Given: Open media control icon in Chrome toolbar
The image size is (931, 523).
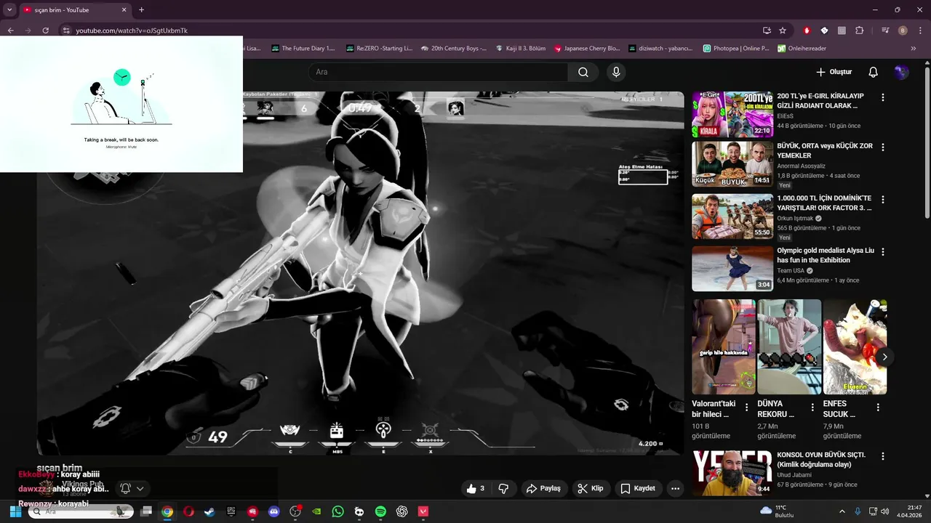Looking at the screenshot, I should [x=885, y=31].
